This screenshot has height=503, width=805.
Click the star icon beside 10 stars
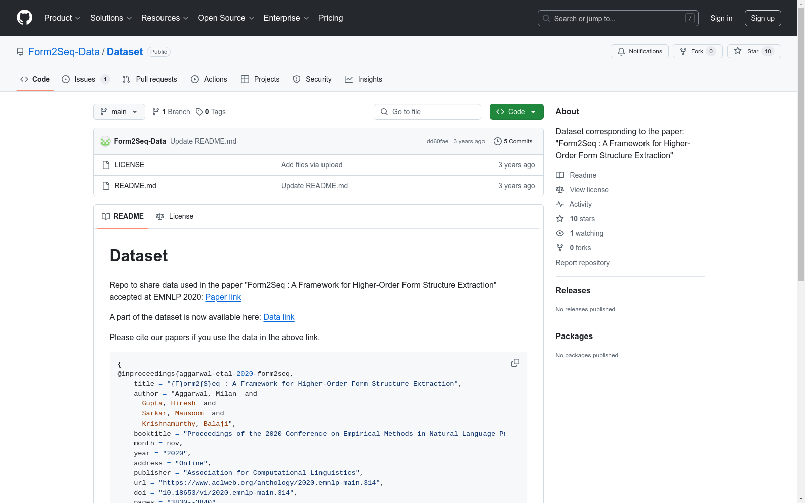[x=560, y=219]
